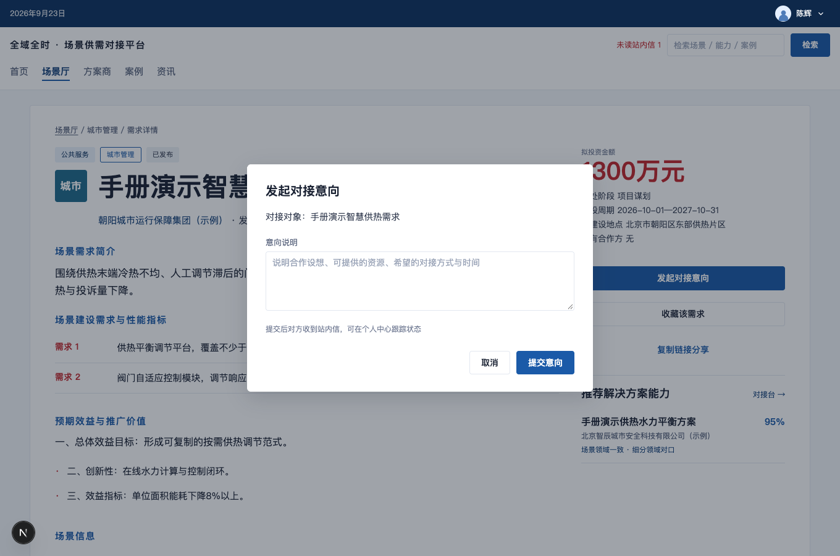
Task: Click the 需求 1 row label
Action: [67, 347]
